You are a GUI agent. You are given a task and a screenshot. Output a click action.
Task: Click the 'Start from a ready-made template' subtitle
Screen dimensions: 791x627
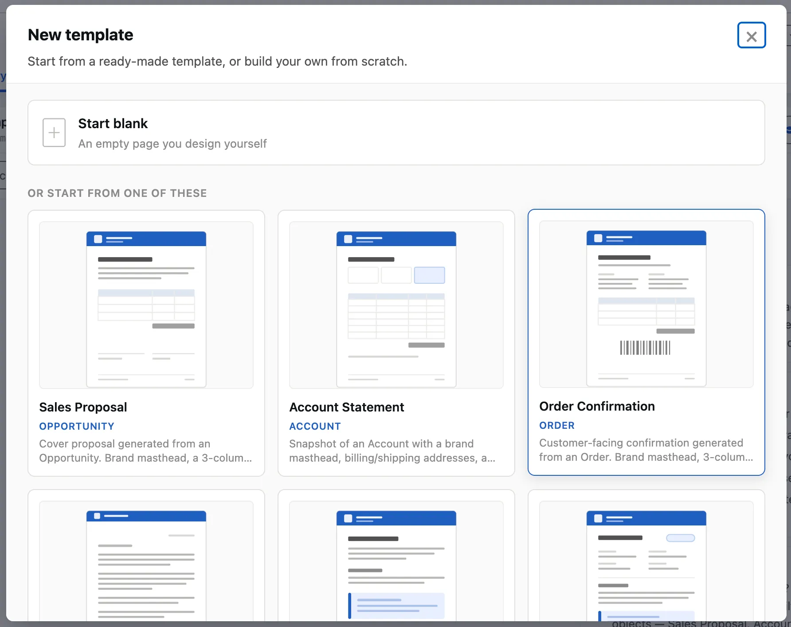tap(217, 61)
